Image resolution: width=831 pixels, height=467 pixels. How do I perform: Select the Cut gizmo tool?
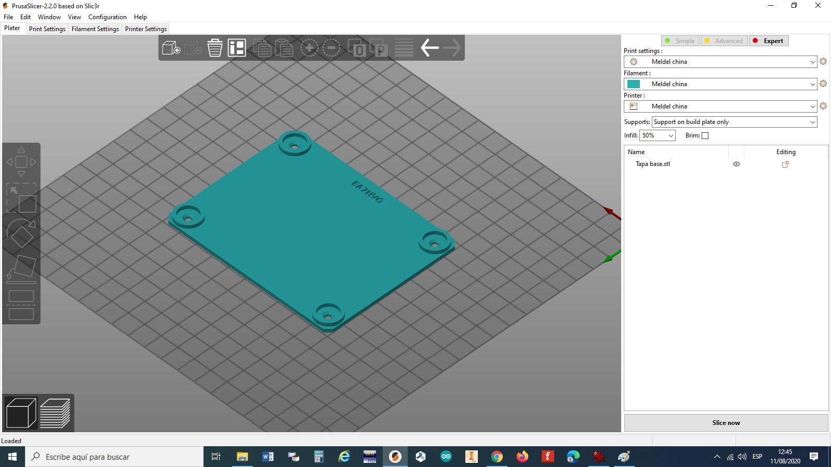click(x=21, y=305)
